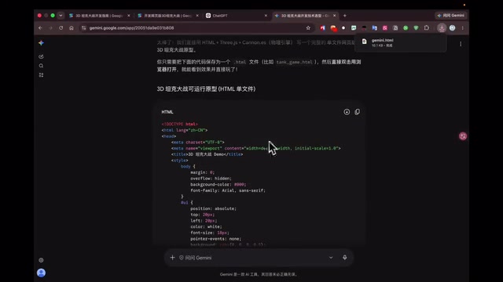Open the search icon in Gemini sidebar

coord(41,66)
